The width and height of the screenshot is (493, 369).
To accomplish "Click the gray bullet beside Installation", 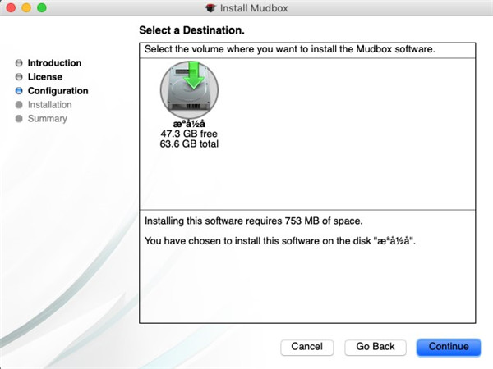I will (x=19, y=105).
